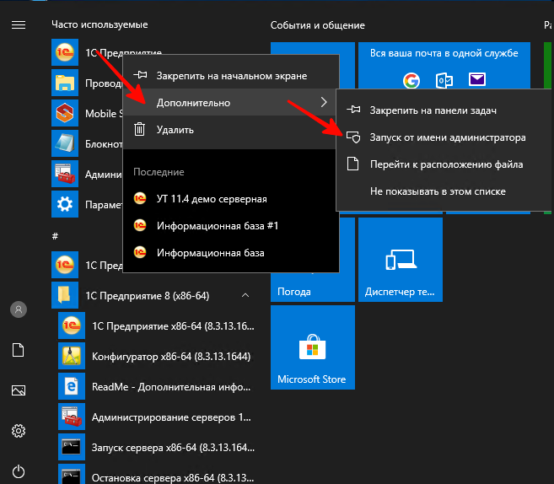
Task: Click Запуск сервера x86-64 console icon
Action: 72,447
